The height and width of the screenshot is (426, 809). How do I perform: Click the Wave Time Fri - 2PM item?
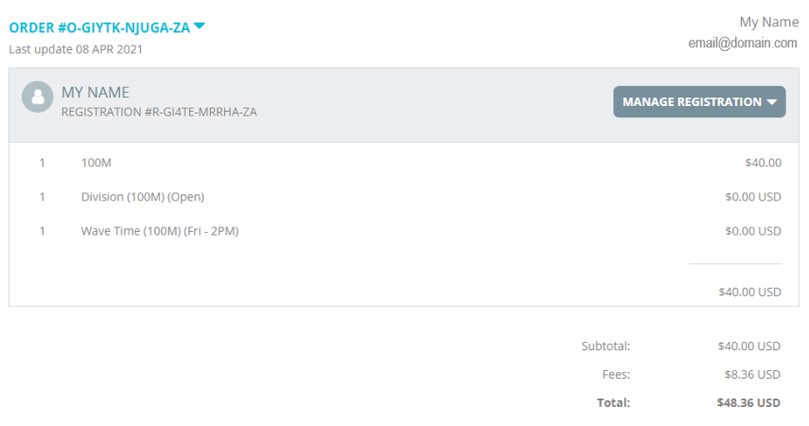coord(160,231)
